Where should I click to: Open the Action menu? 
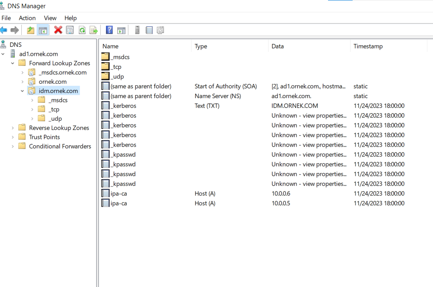point(27,18)
